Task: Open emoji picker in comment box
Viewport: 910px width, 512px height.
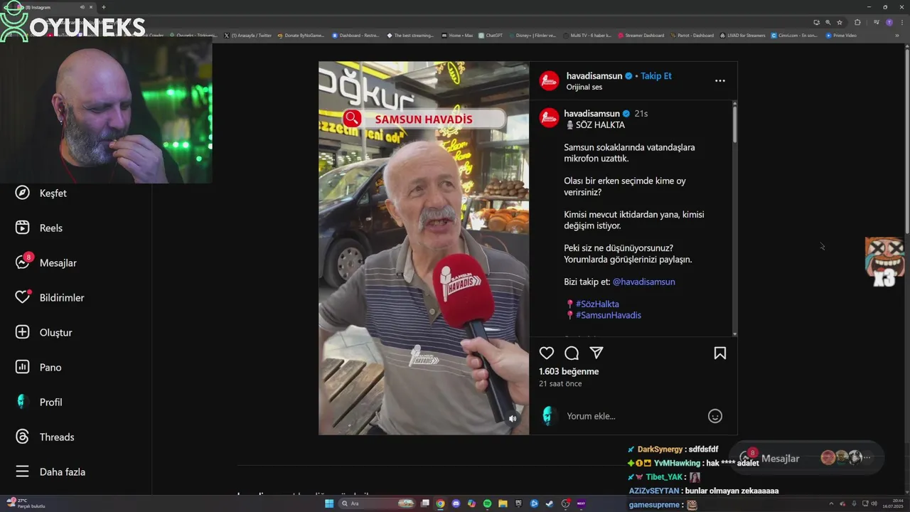Action: 715,416
